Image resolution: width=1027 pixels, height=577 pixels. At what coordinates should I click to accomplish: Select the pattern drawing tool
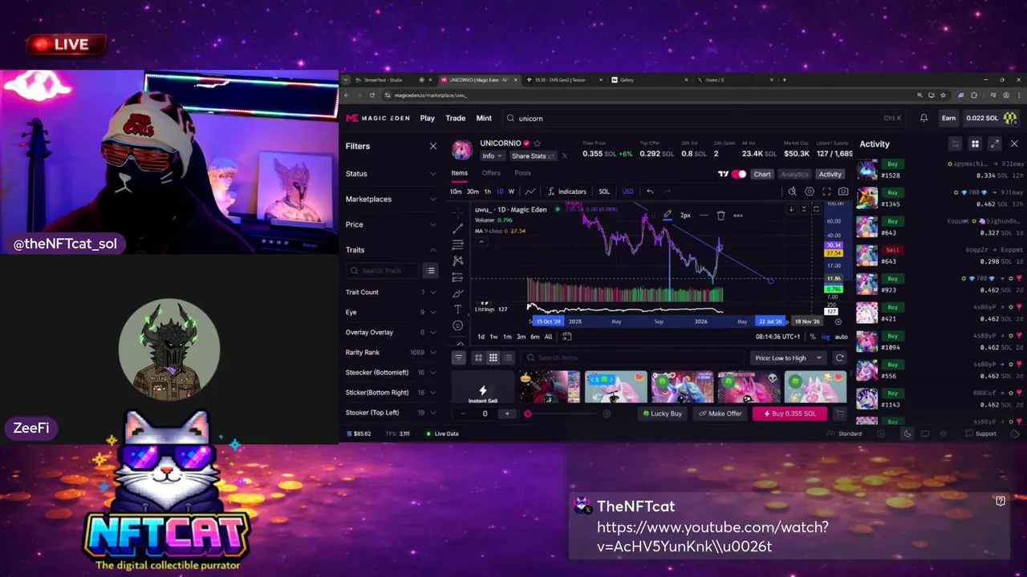(x=457, y=260)
